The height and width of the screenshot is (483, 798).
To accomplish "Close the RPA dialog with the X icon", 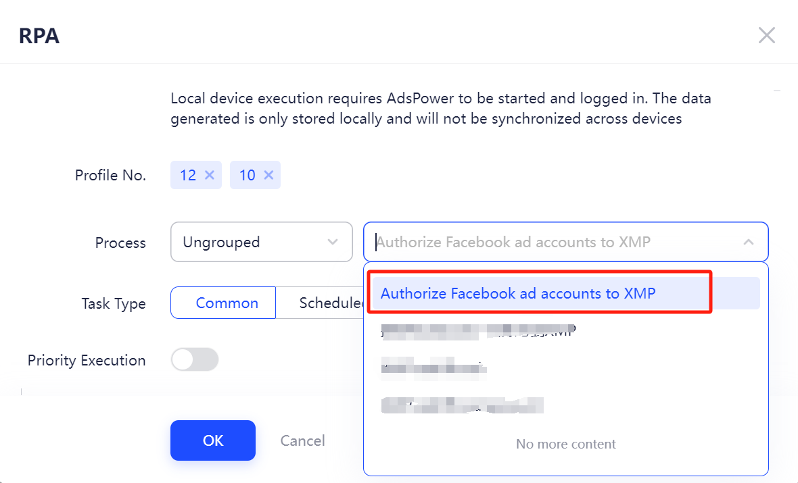I will click(x=767, y=34).
